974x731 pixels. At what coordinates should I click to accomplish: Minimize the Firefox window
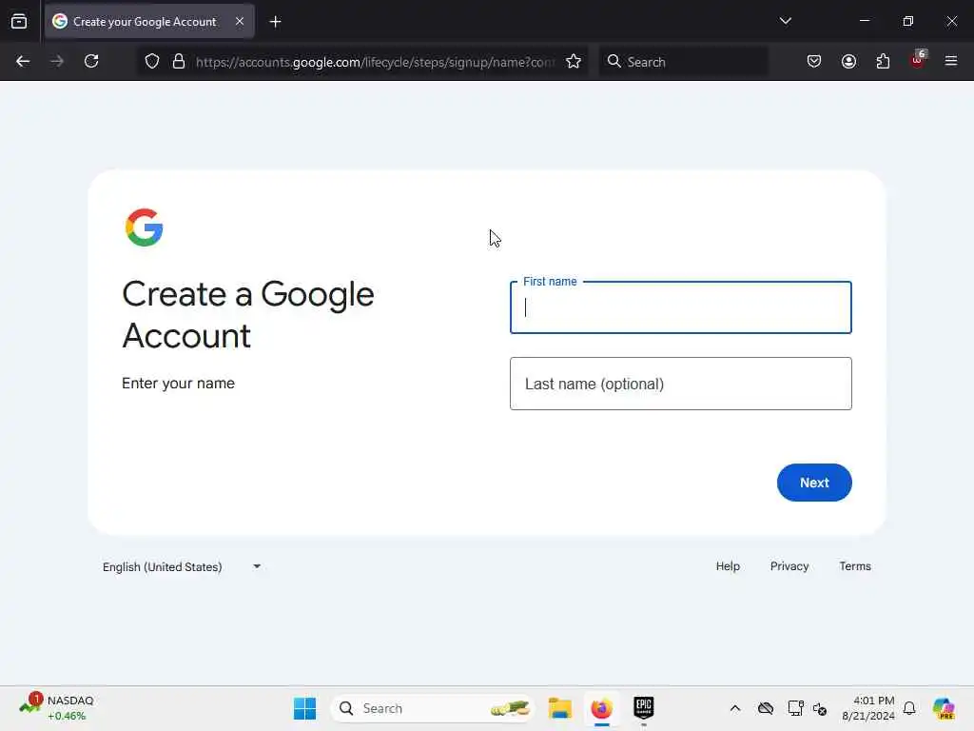coord(864,21)
